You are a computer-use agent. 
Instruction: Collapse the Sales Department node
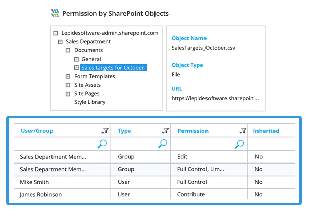pyautogui.click(x=60, y=42)
